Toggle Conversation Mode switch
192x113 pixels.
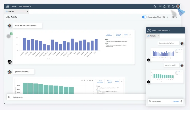pos(144,17)
